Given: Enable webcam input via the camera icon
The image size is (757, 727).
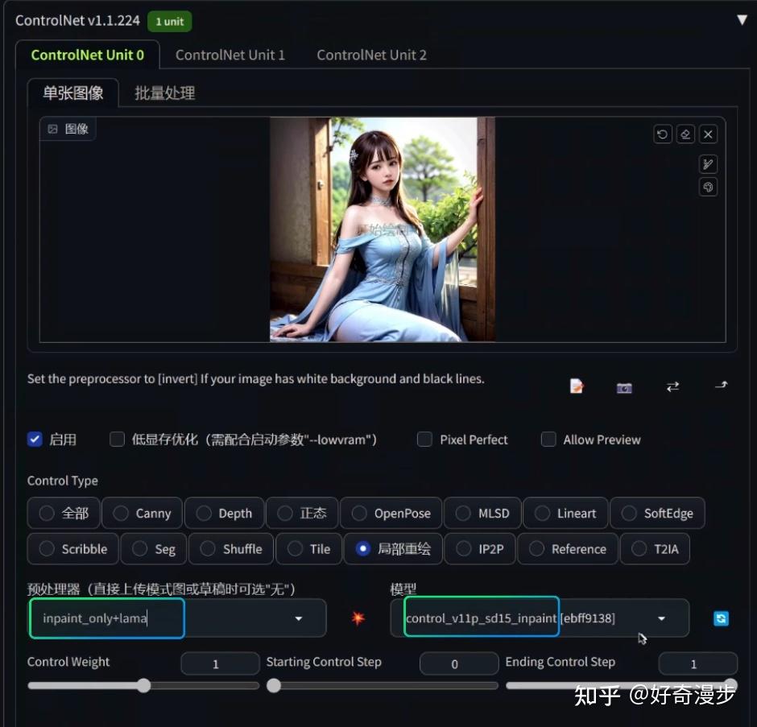Looking at the screenshot, I should [x=624, y=387].
